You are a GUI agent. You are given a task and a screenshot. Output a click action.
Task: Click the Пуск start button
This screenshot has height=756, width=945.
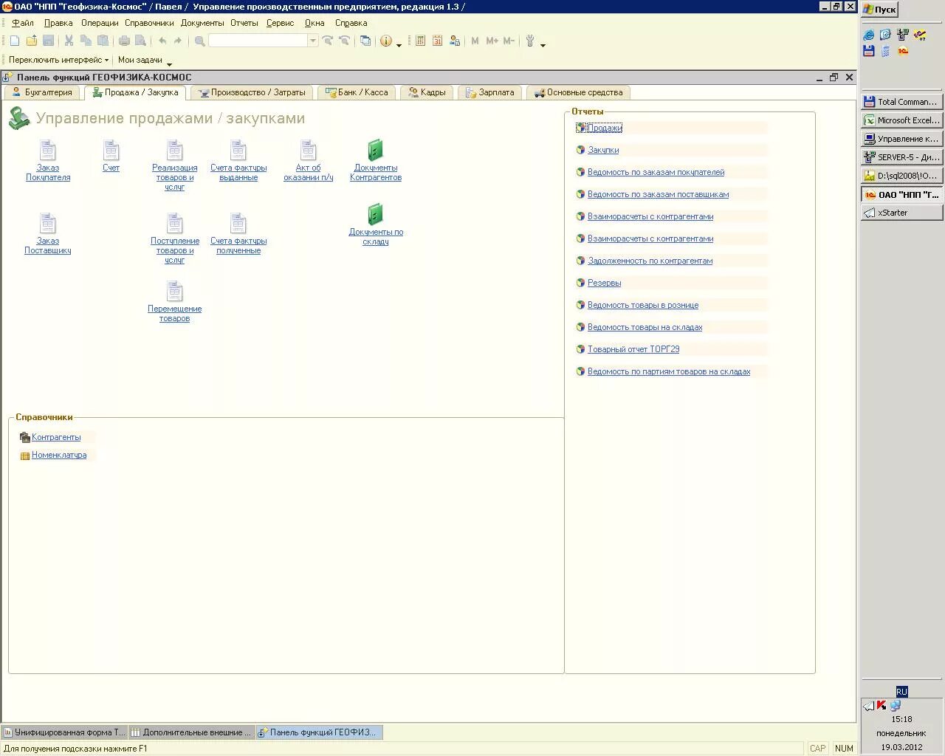coord(879,10)
